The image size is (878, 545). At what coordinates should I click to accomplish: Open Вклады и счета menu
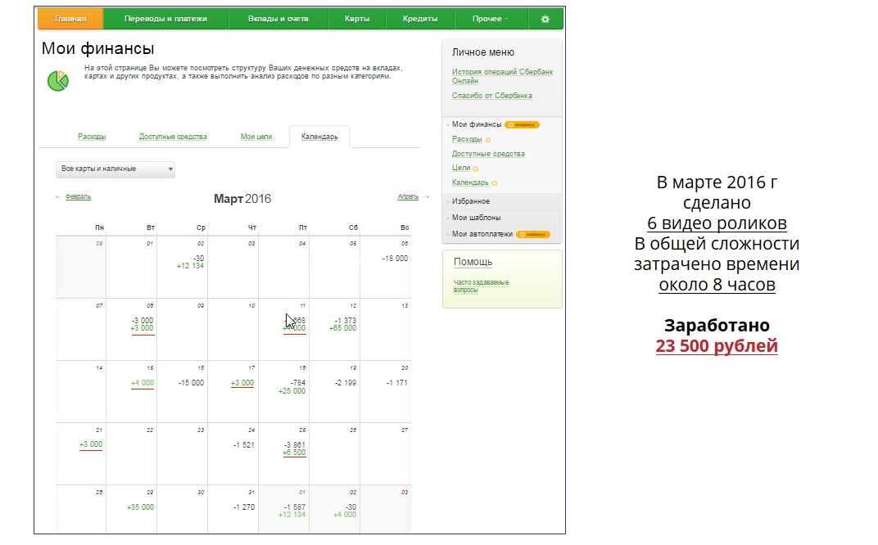[278, 19]
